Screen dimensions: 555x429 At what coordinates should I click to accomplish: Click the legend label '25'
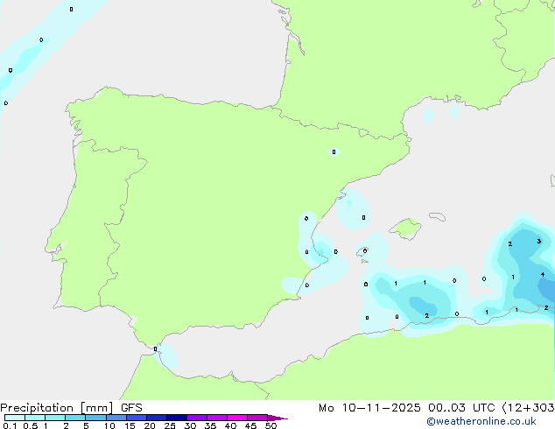pyautogui.click(x=170, y=425)
